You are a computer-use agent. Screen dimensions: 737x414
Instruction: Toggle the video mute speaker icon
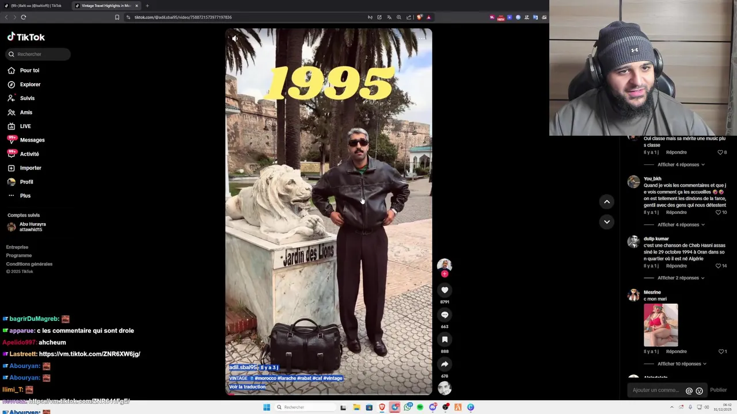point(235,39)
